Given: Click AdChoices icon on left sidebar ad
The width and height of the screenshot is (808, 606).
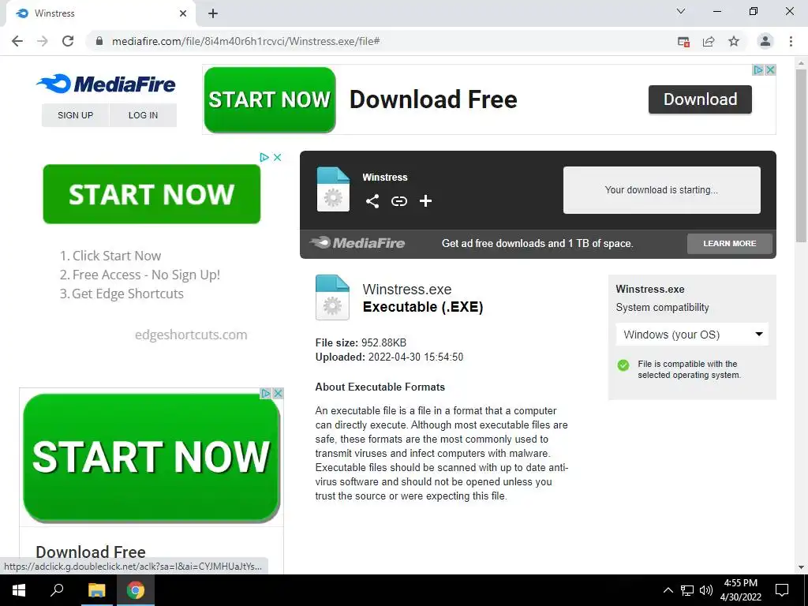Looking at the screenshot, I should [x=264, y=157].
